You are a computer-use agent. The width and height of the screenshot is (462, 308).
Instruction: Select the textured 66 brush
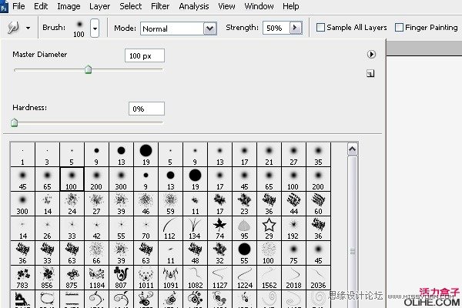point(96,253)
